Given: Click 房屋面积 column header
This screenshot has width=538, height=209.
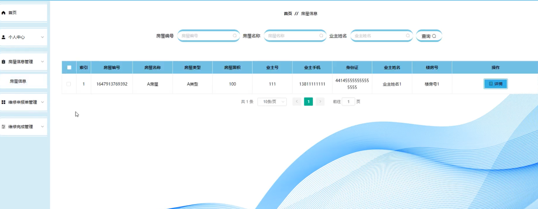Looking at the screenshot, I should (x=232, y=67).
